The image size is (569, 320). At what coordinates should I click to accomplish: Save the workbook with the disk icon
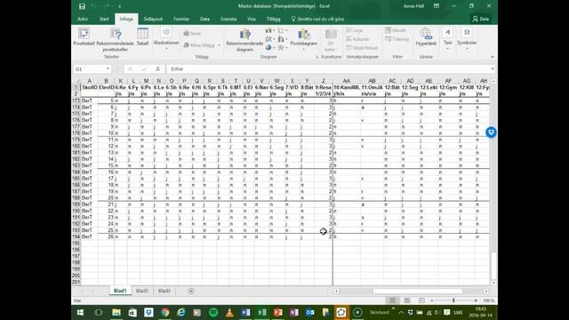pyautogui.click(x=83, y=6)
